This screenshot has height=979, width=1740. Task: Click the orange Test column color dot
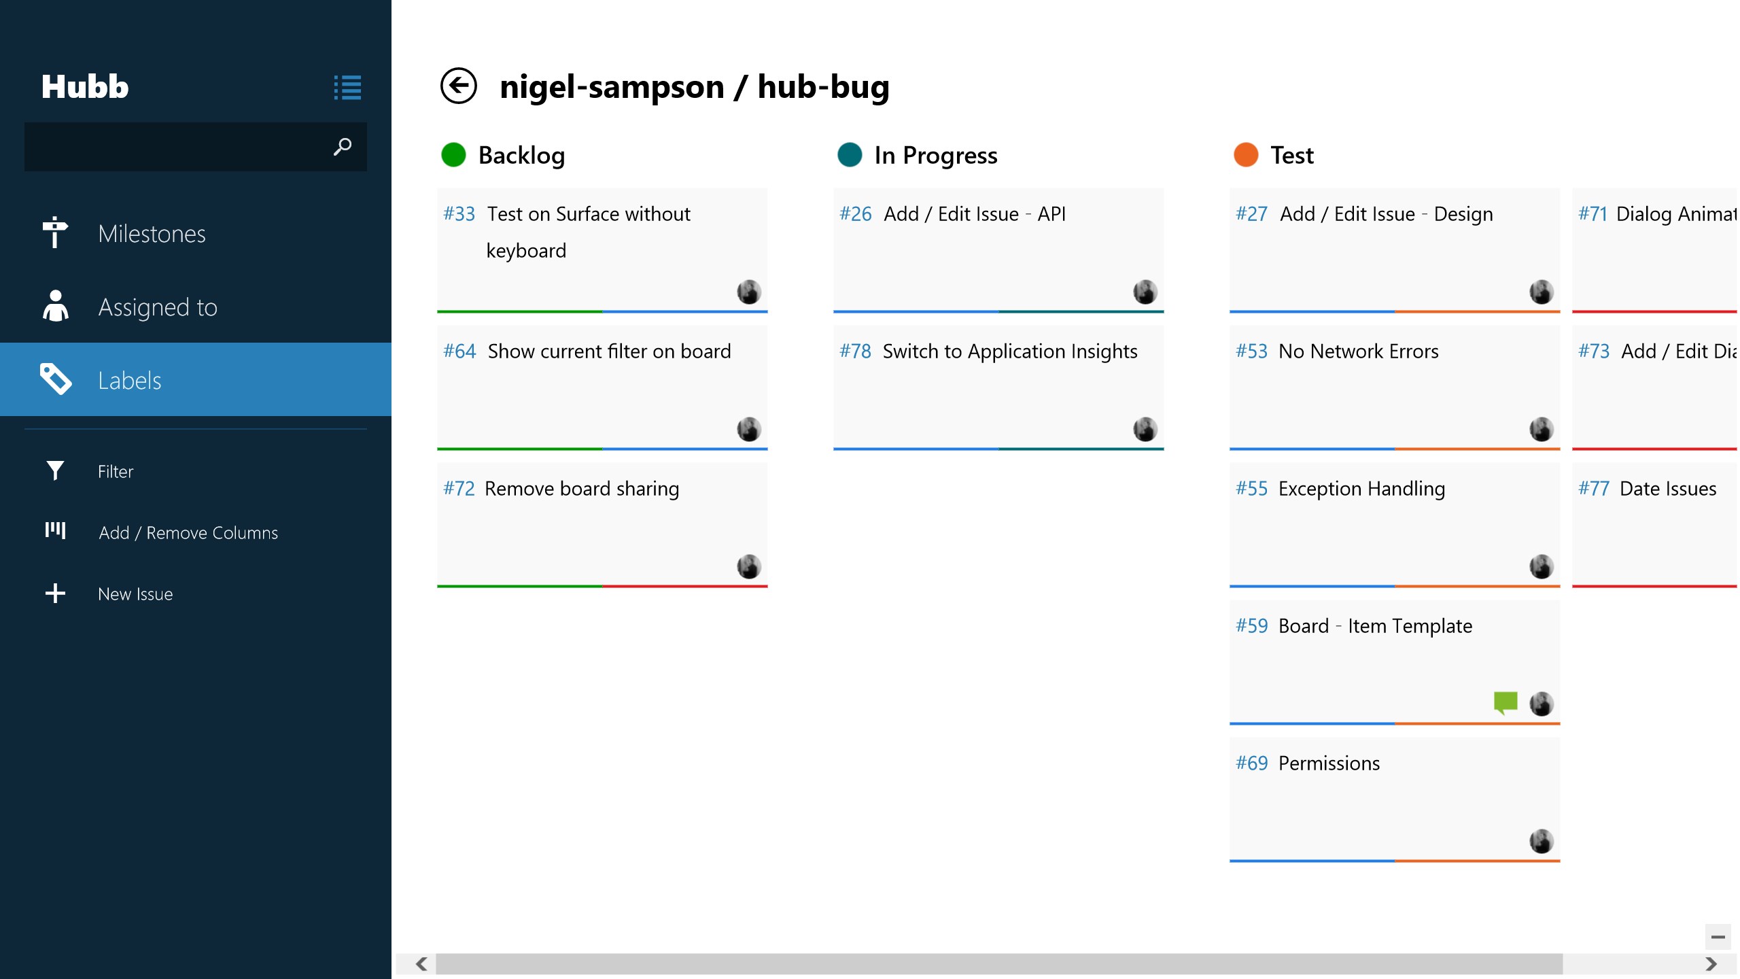tap(1246, 155)
